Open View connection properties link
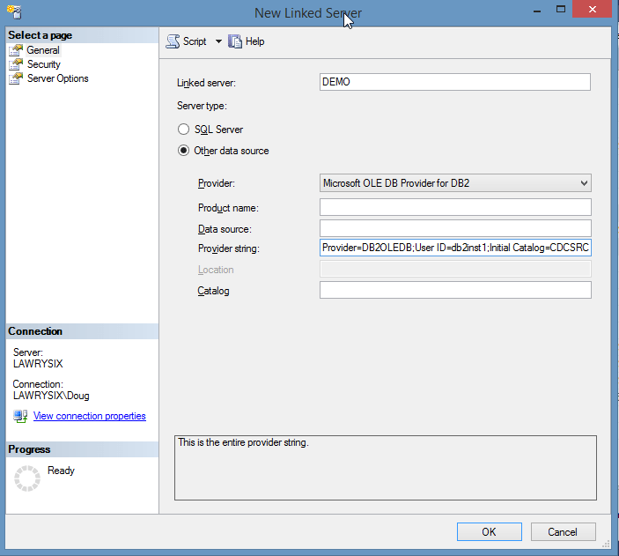The width and height of the screenshot is (619, 556). tap(89, 416)
